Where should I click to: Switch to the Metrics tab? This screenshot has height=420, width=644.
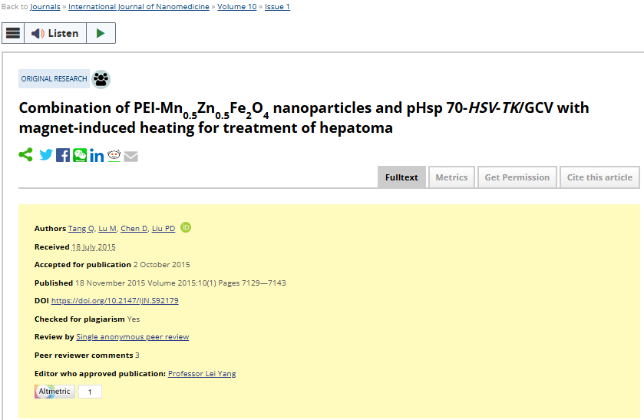(451, 177)
